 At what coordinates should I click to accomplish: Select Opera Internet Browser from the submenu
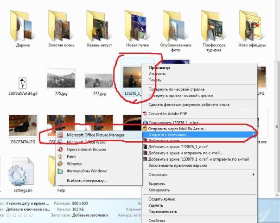click(x=87, y=150)
